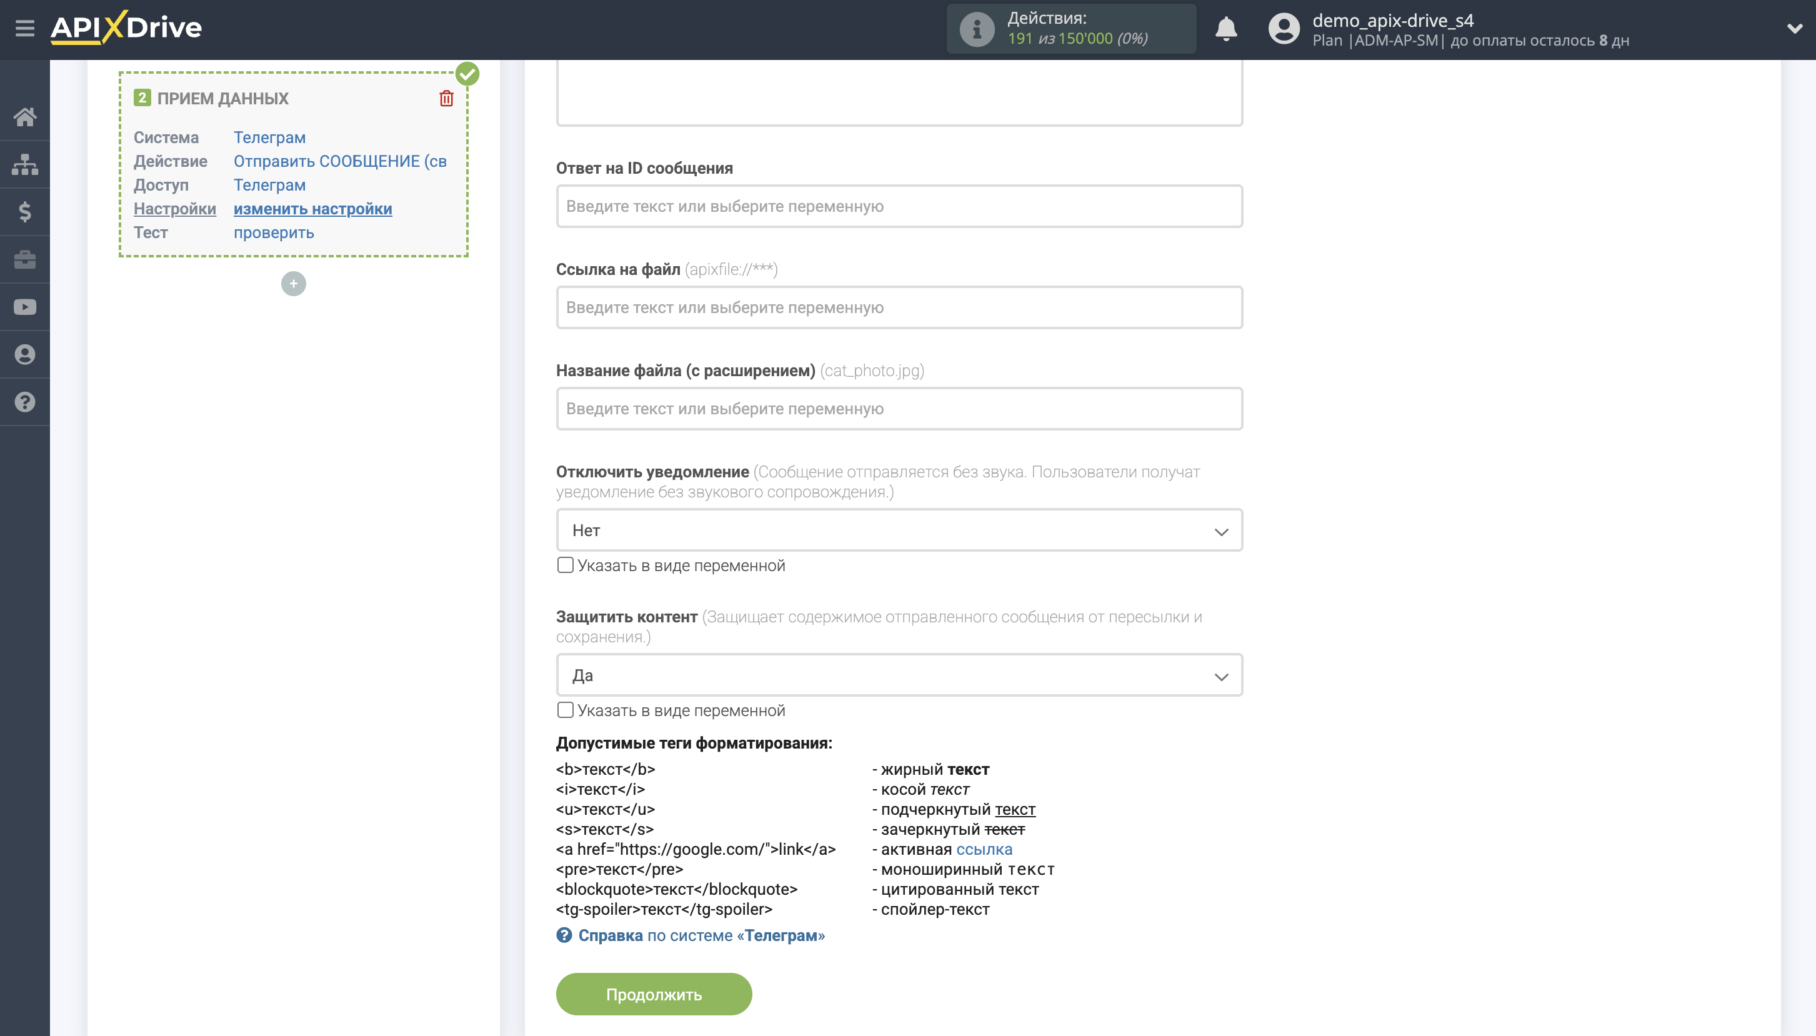Open Справка по системе Телеграм link
Viewport: 1816px width, 1036px height.
pos(700,935)
